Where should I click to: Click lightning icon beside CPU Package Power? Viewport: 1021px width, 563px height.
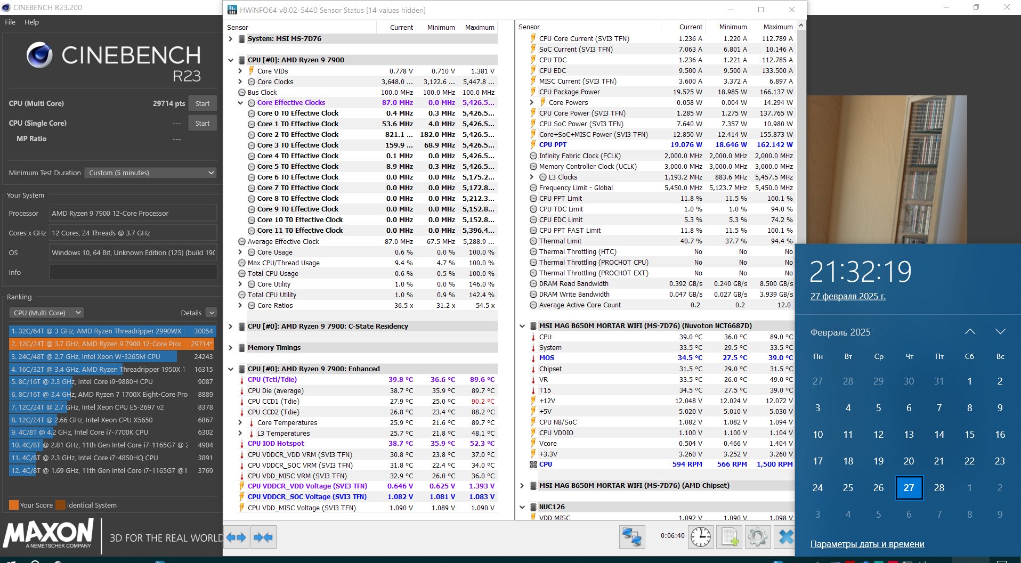coord(533,92)
